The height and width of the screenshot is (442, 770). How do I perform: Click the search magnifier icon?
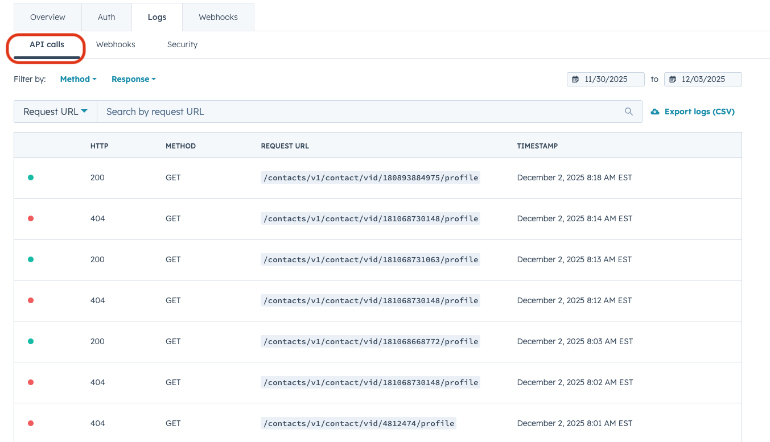click(x=628, y=111)
